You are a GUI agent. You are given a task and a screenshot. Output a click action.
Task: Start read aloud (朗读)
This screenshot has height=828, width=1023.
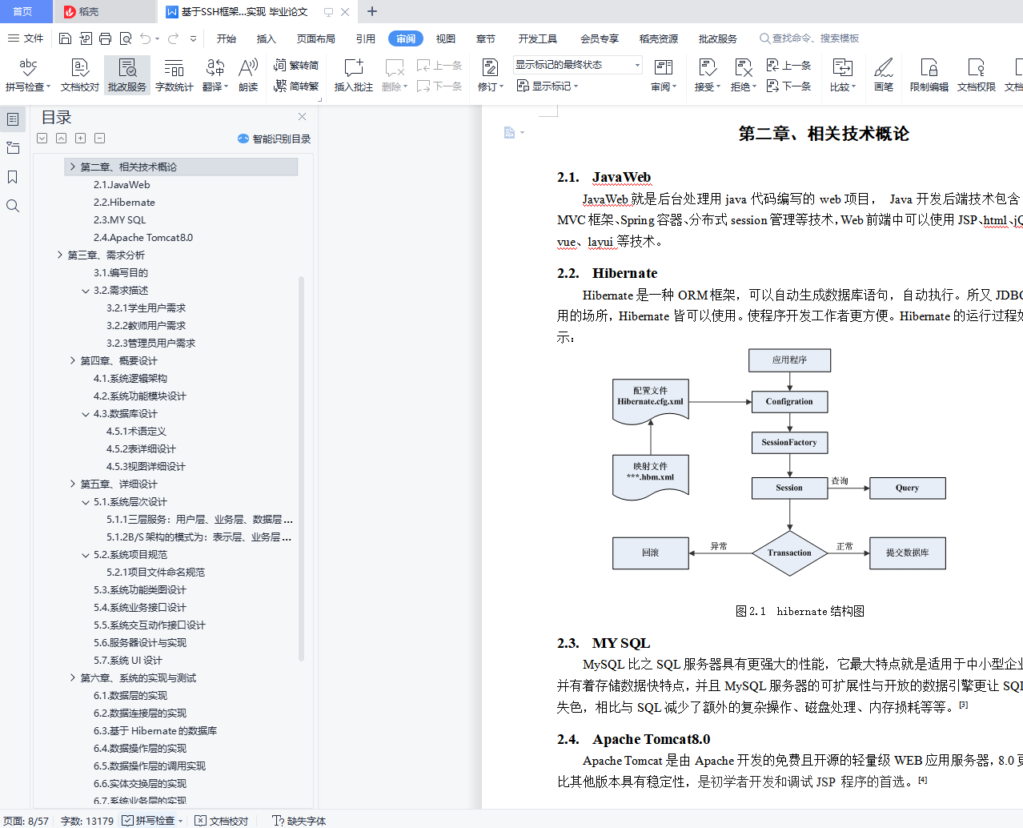point(248,75)
